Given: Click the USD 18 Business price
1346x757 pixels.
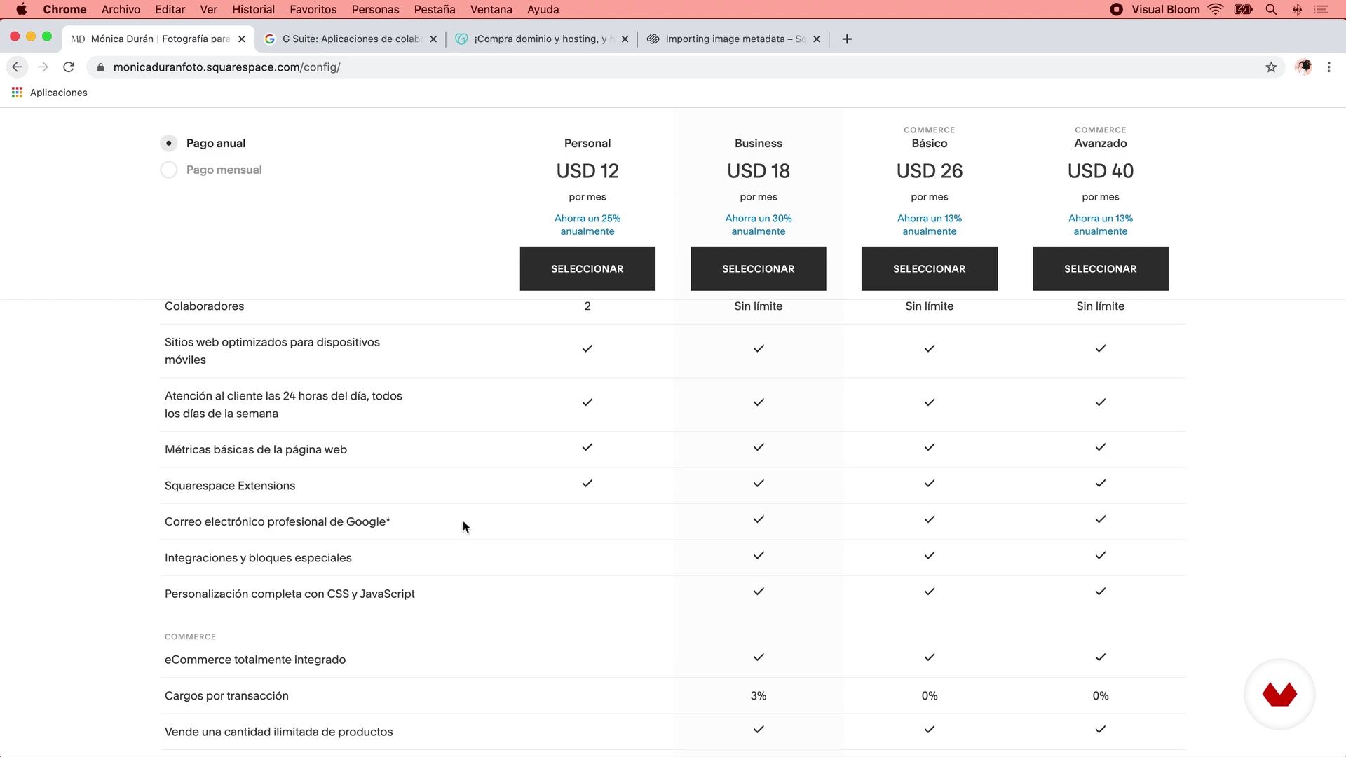Looking at the screenshot, I should coord(759,171).
